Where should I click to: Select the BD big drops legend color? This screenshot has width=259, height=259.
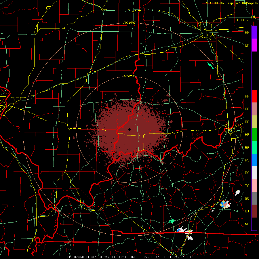254,122
